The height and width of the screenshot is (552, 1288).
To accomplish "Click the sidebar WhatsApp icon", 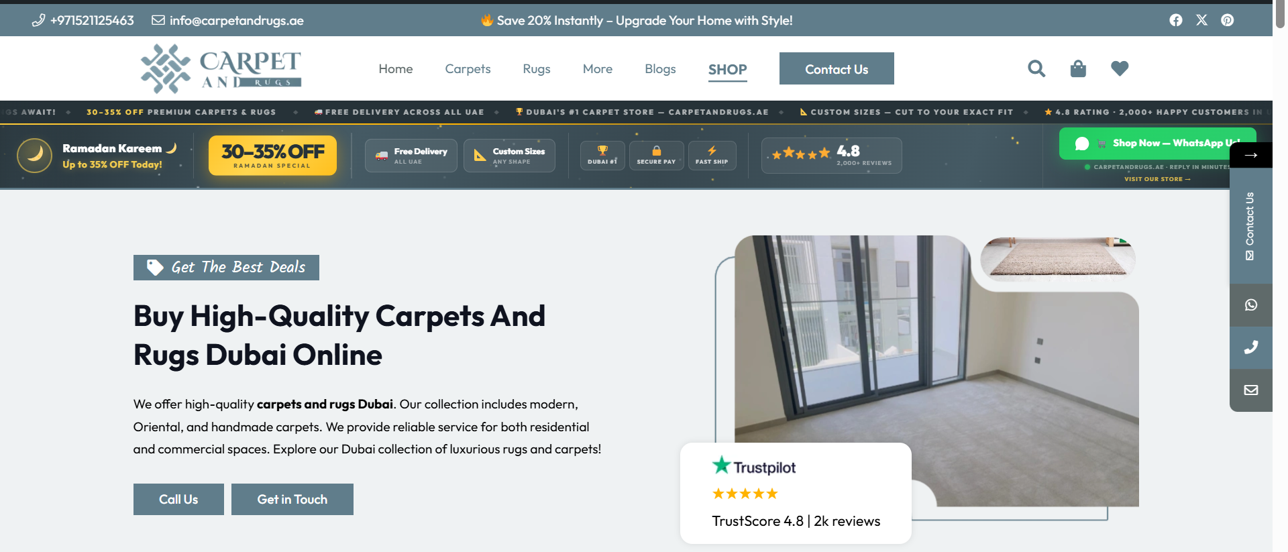I will click(x=1250, y=305).
